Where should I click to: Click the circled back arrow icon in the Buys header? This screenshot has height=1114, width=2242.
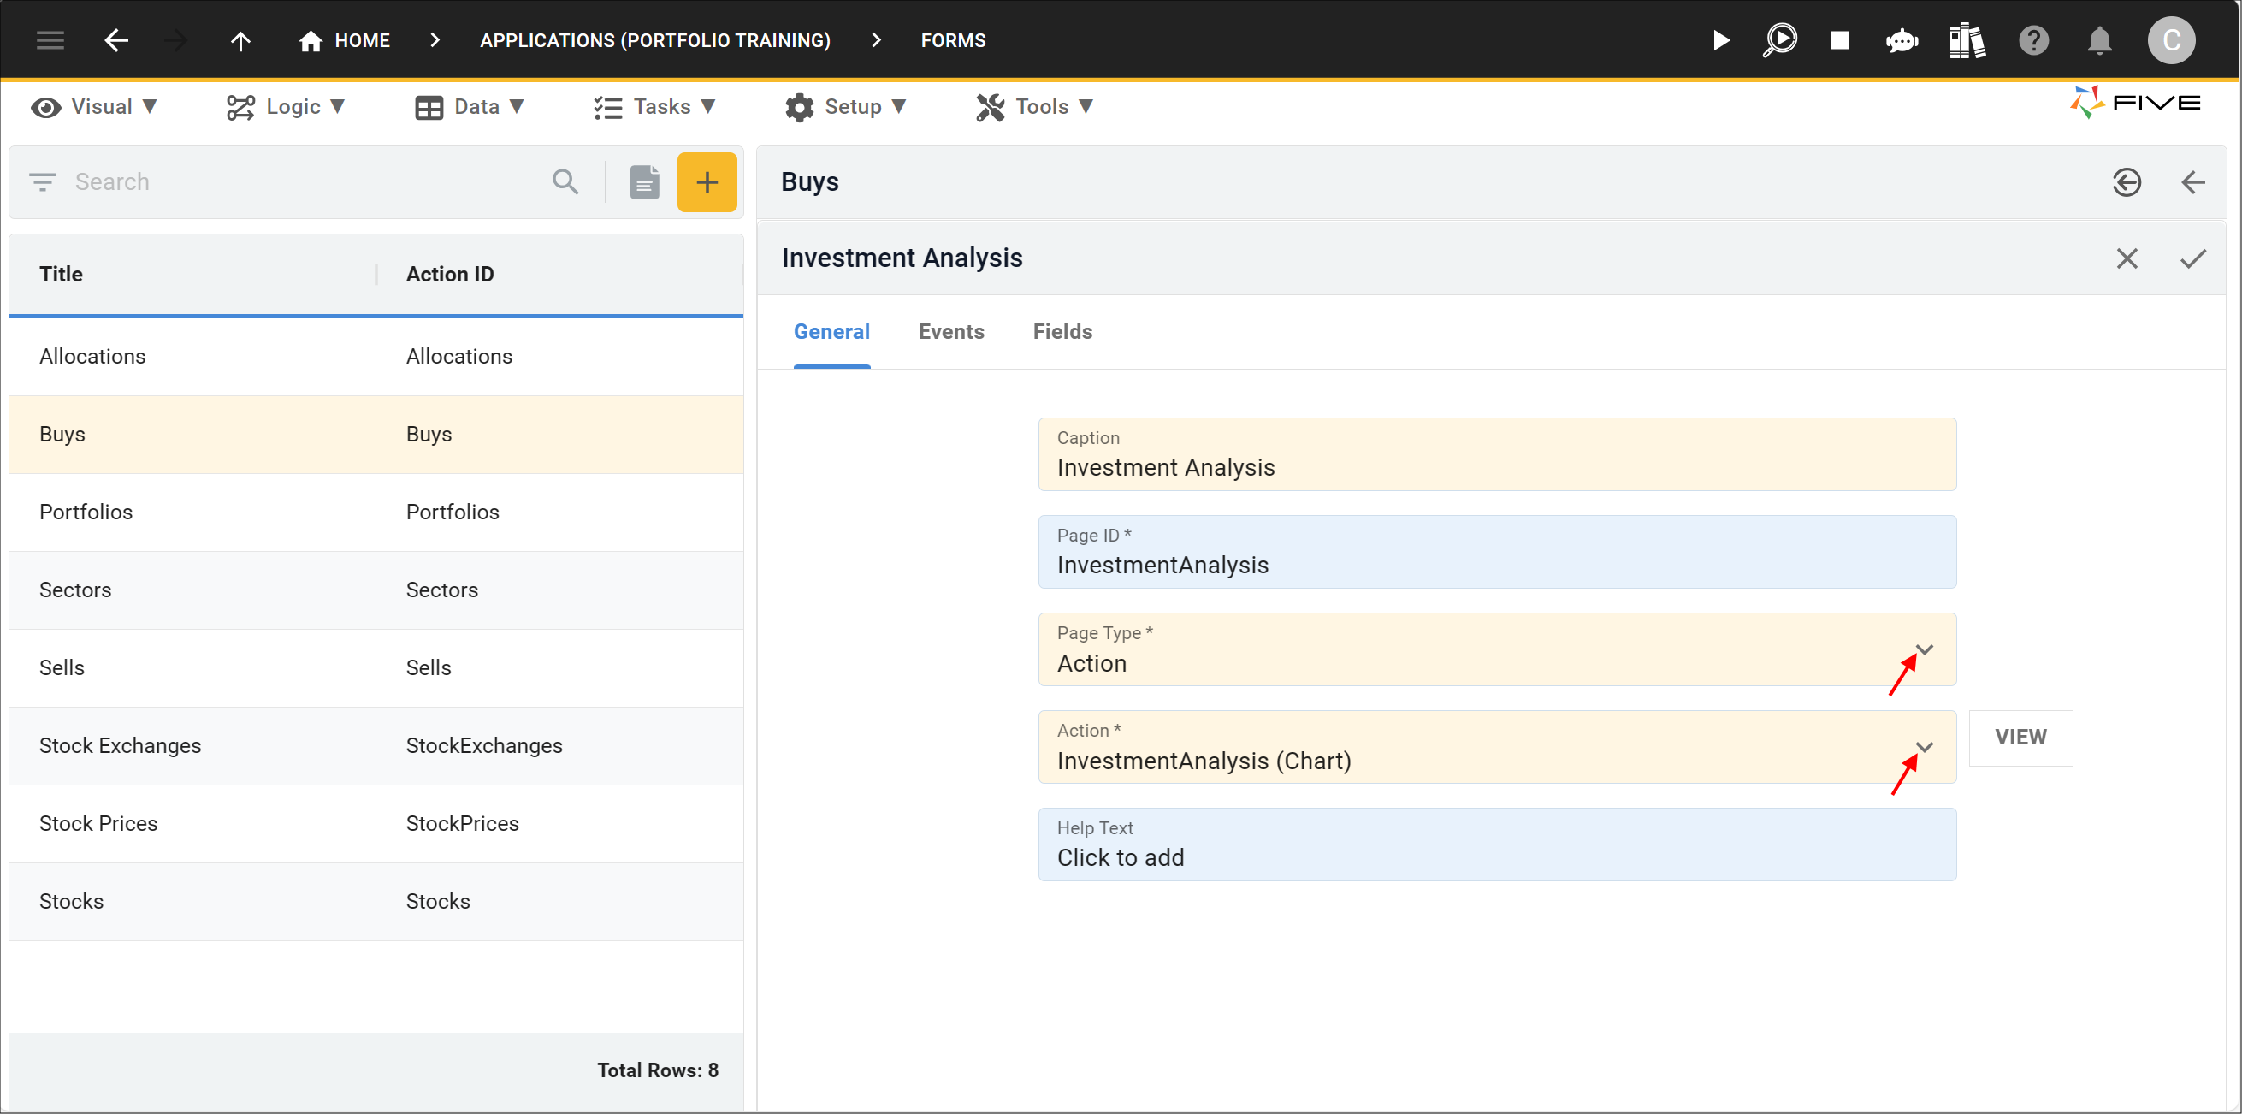[x=2127, y=182]
